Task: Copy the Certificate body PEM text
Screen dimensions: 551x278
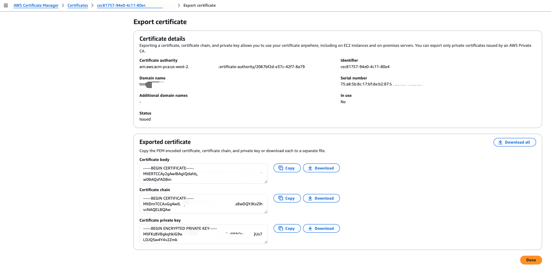Action: [x=287, y=168]
